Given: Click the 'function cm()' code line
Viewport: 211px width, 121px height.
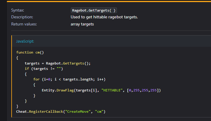Looking at the screenshot, I should 30,52.
